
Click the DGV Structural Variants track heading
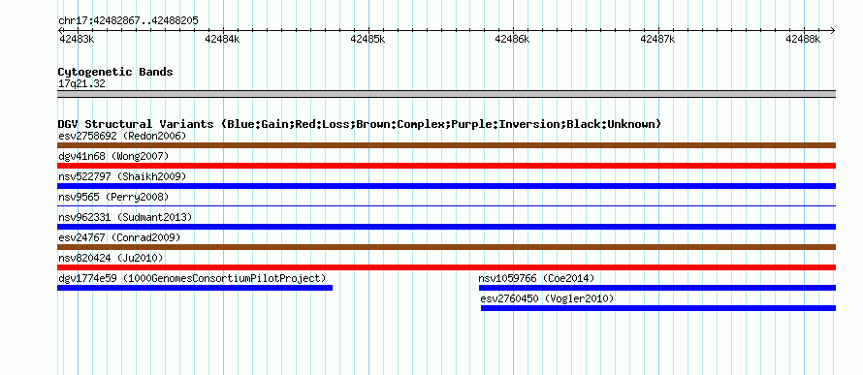click(360, 124)
